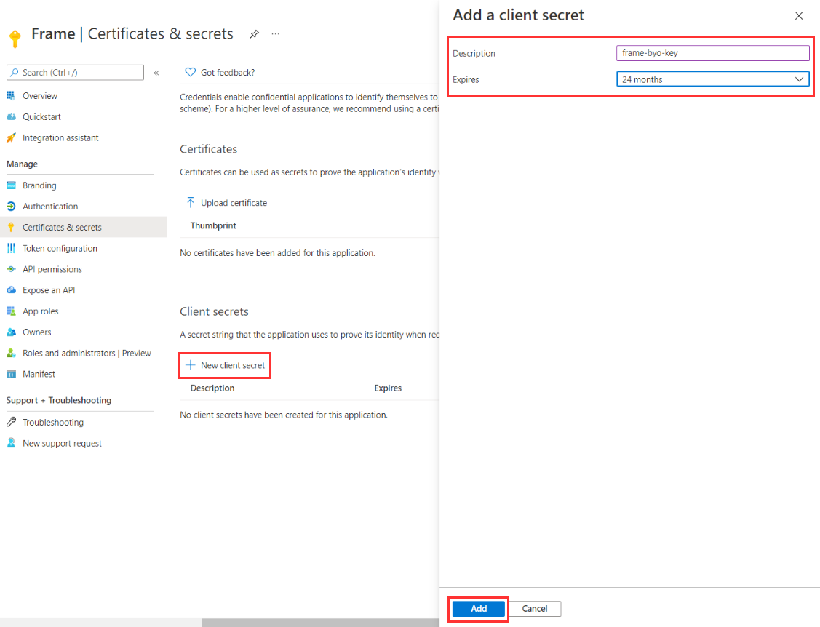Click the Upload certificate arrow icon
This screenshot has height=627, width=820.
pyautogui.click(x=190, y=202)
